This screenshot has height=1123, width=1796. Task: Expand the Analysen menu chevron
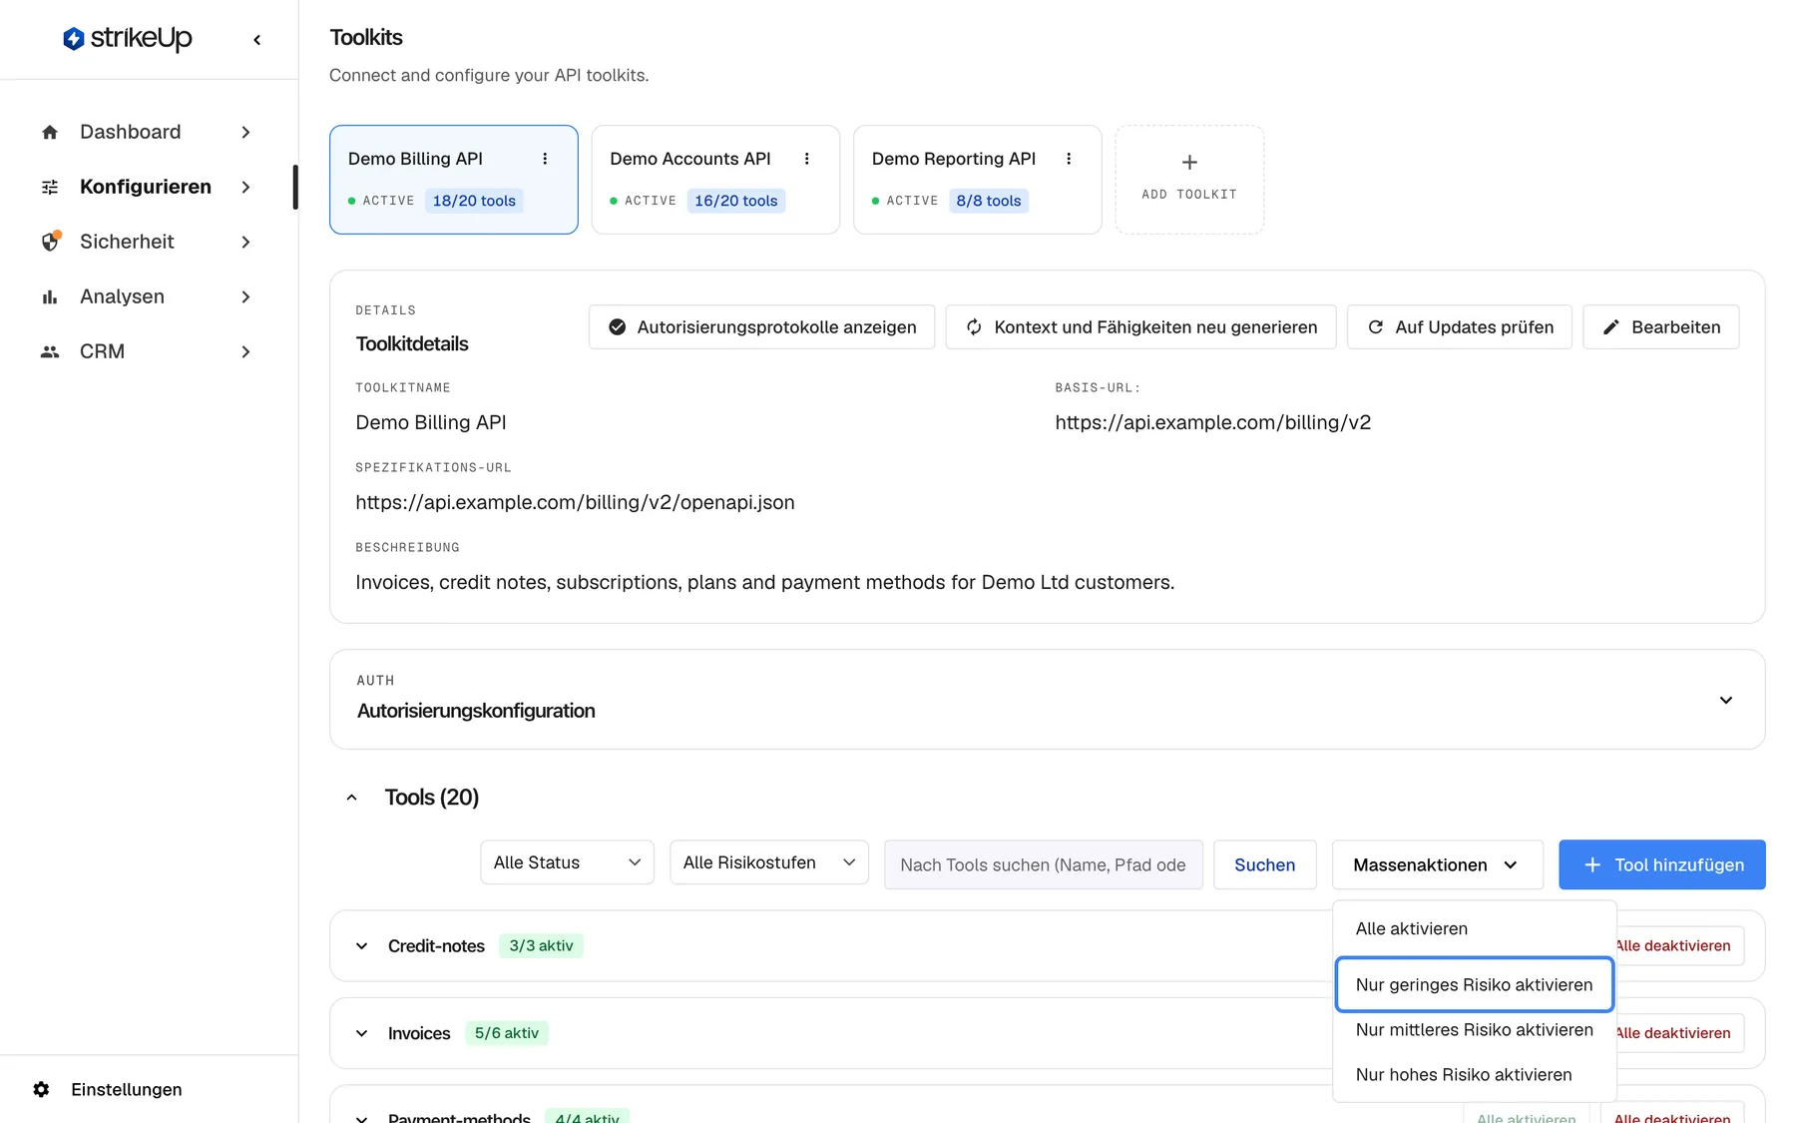click(245, 296)
